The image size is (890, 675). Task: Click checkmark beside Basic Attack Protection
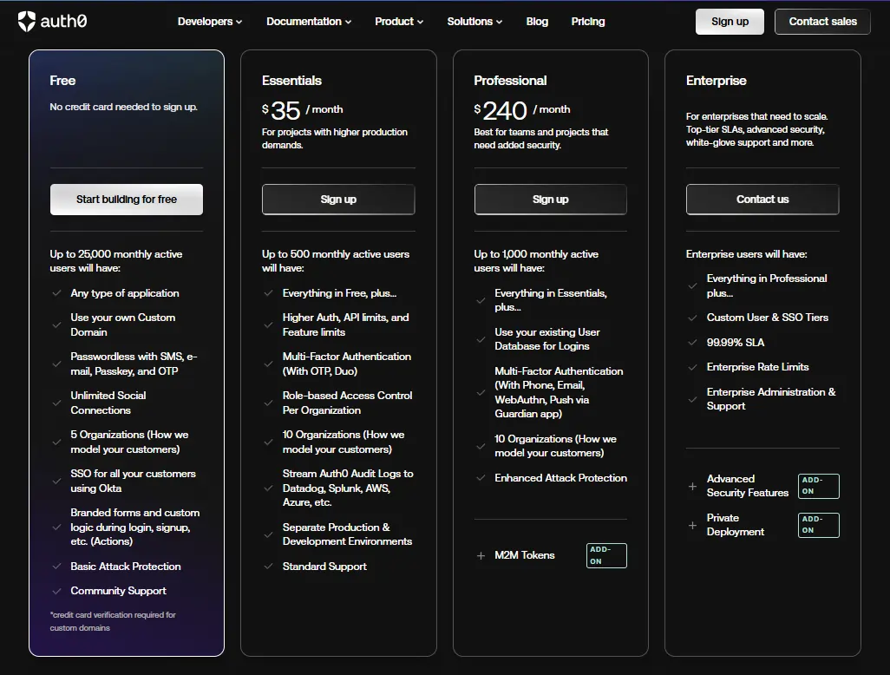pyautogui.click(x=56, y=567)
